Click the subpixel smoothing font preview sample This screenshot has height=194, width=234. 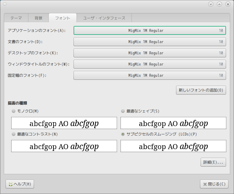tap(173, 146)
